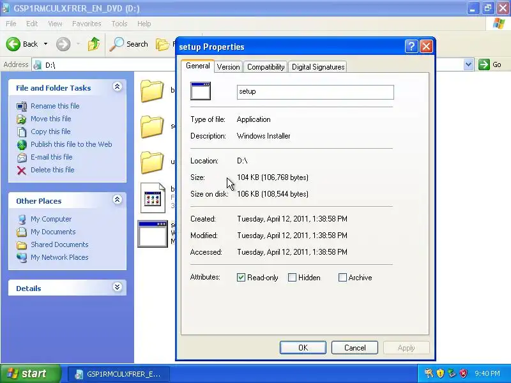
Task: Select the General tab
Action: (197, 66)
